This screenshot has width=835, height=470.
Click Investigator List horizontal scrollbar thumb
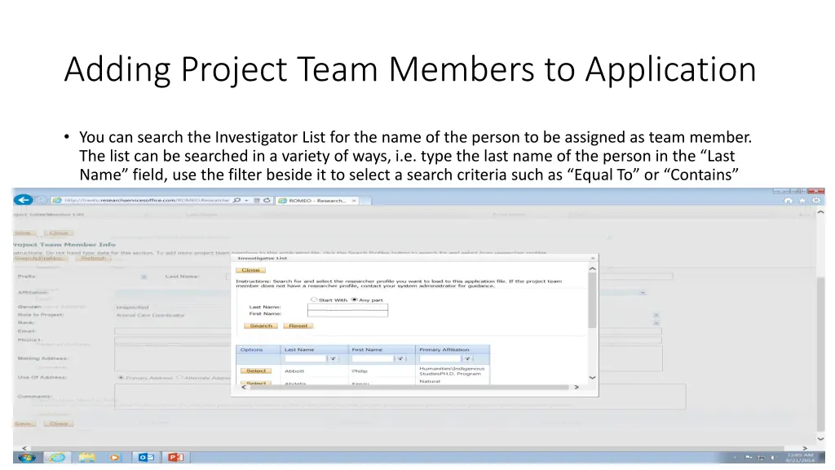(x=409, y=388)
